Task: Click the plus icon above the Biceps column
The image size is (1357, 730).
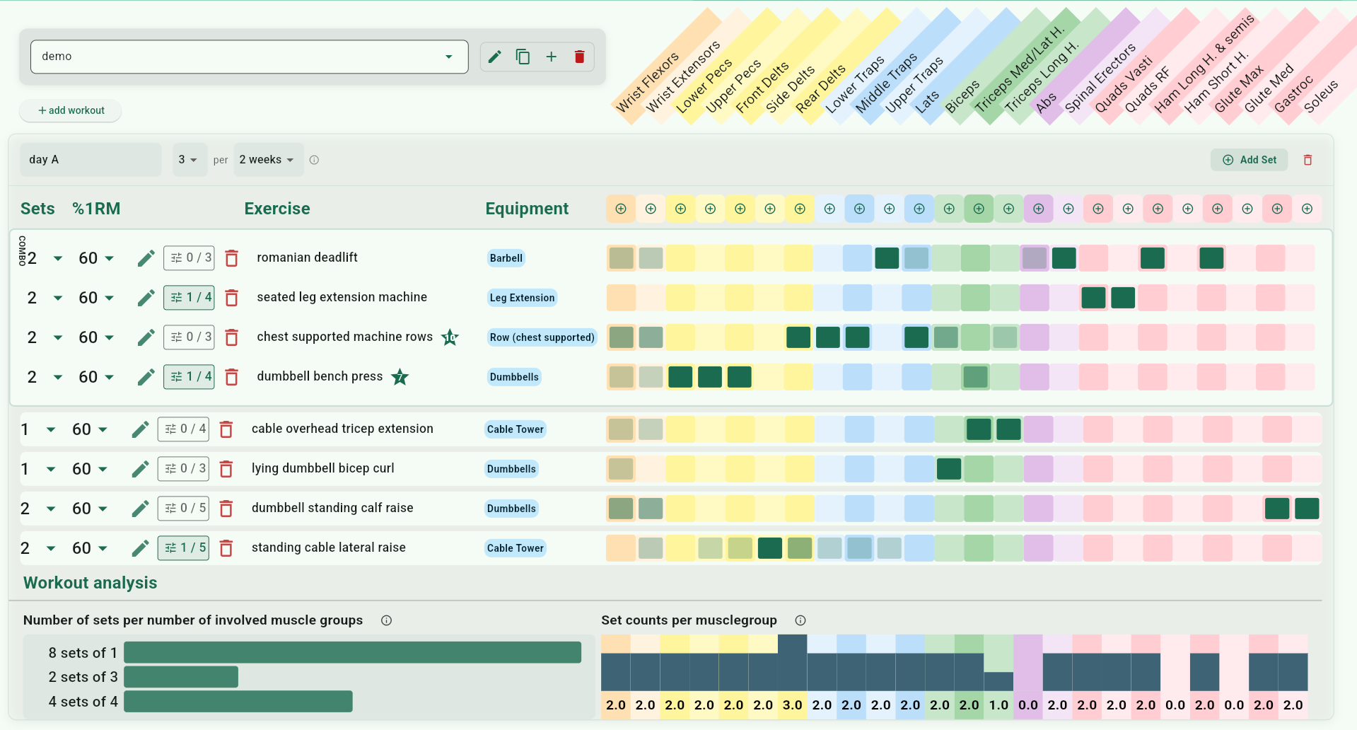Action: coord(949,209)
